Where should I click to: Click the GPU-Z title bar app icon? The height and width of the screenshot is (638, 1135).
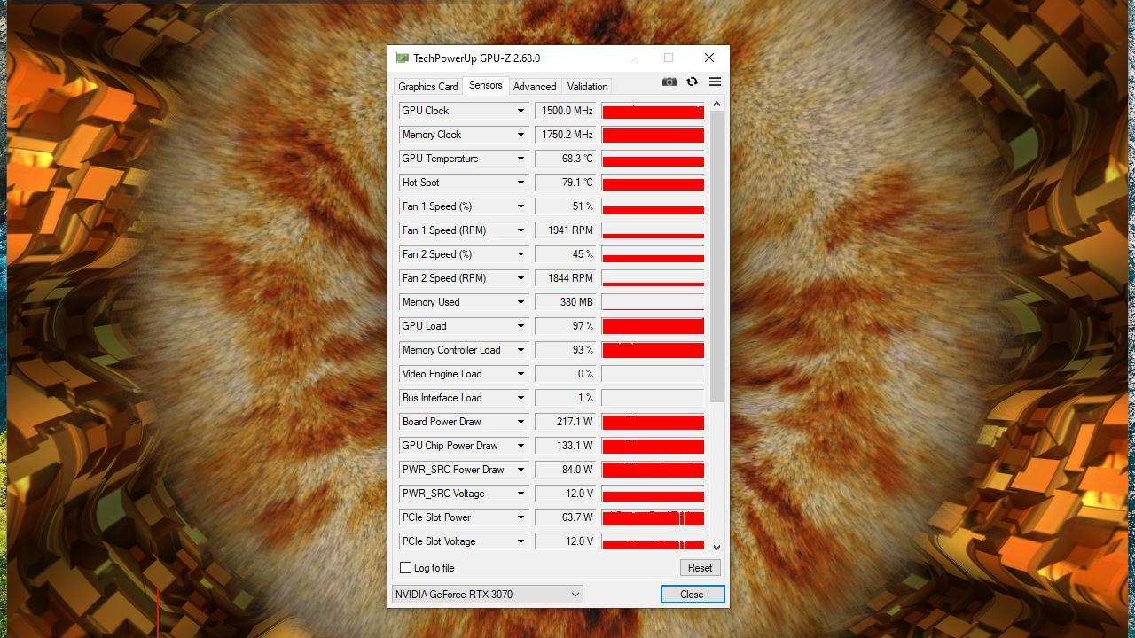coord(403,58)
